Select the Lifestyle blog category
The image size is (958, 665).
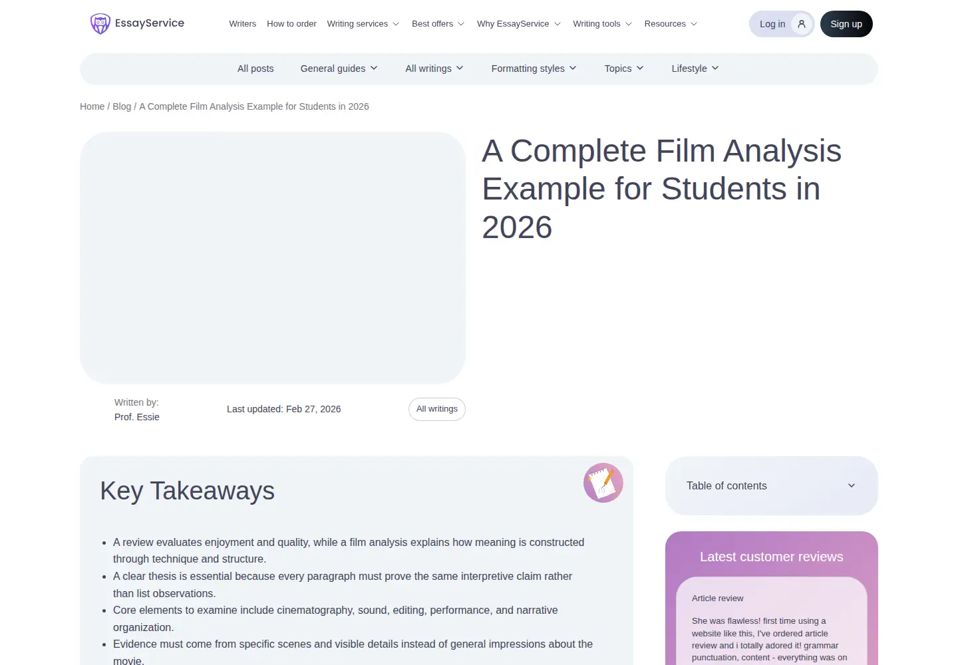pyautogui.click(x=689, y=68)
